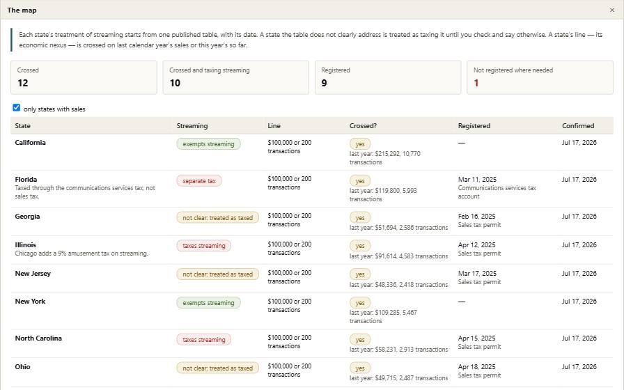Click New Jersey's Mar 17, 2025 registration date
The width and height of the screenshot is (624, 390).
click(x=477, y=274)
